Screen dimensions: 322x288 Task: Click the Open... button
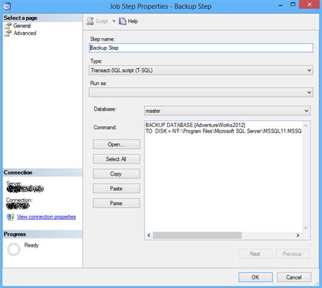point(116,144)
